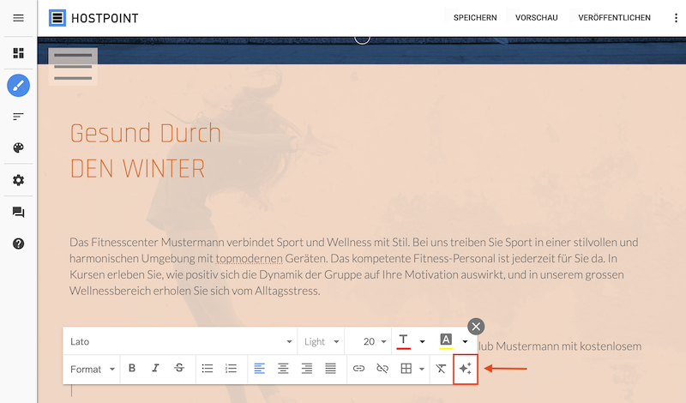Screen dimensions: 686x403
Task: Apply yellow highlight color with A icon
Action: point(446,341)
